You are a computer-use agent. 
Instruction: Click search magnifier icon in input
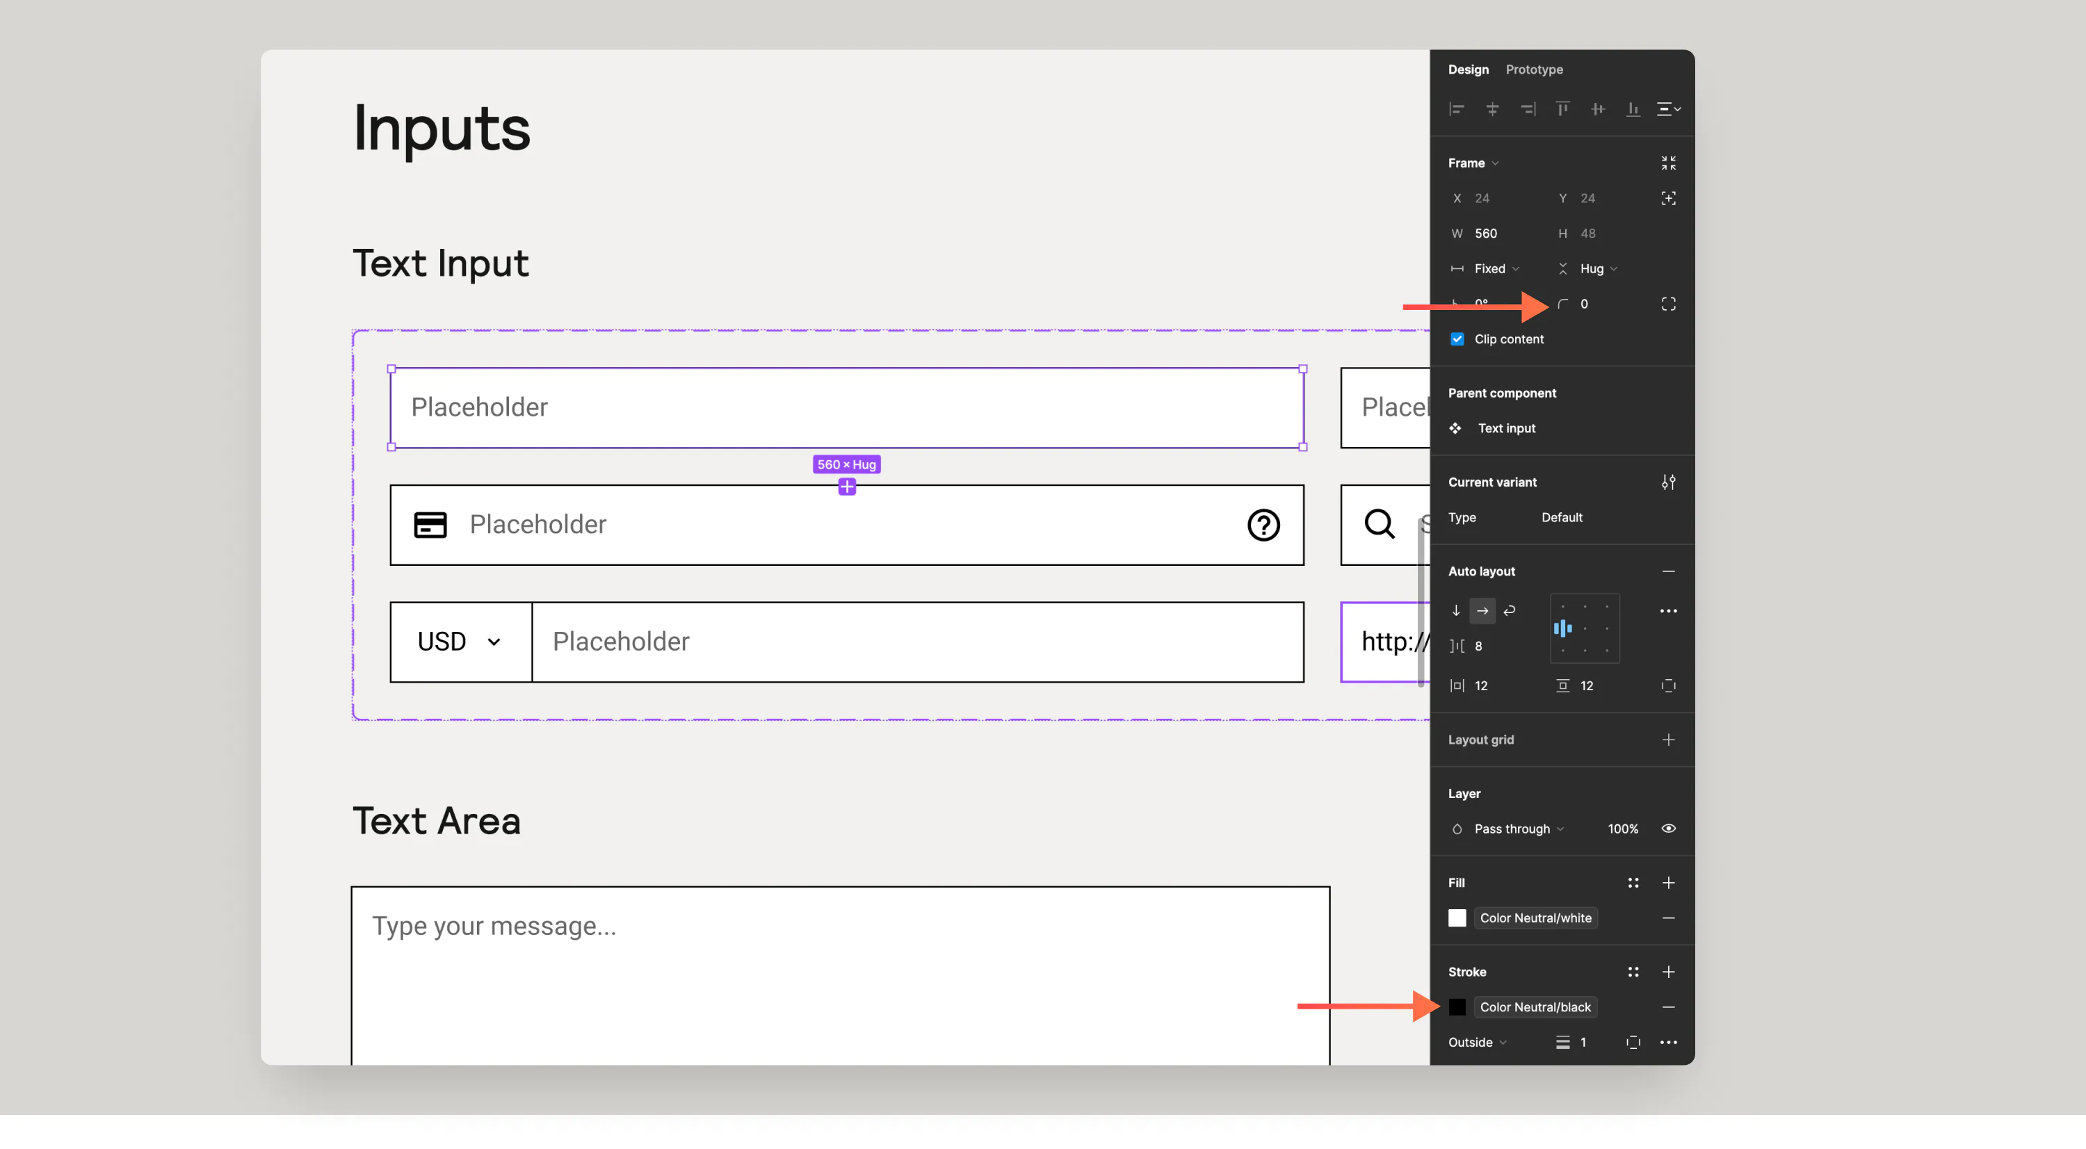(x=1379, y=524)
